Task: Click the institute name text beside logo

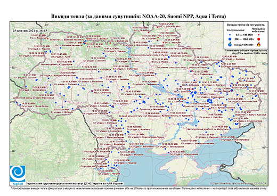Action: pos(74,184)
